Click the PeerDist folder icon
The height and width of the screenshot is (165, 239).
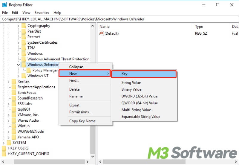(x=24, y=31)
